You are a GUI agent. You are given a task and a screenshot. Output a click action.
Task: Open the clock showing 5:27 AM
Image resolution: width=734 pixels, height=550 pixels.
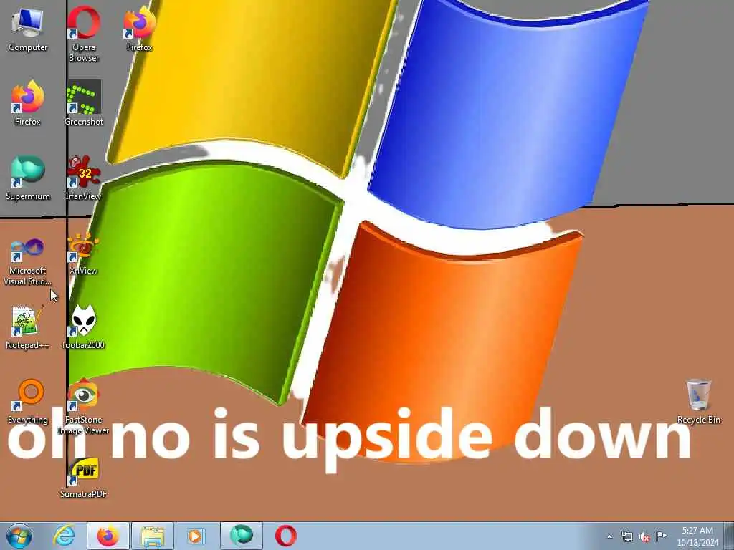click(697, 536)
